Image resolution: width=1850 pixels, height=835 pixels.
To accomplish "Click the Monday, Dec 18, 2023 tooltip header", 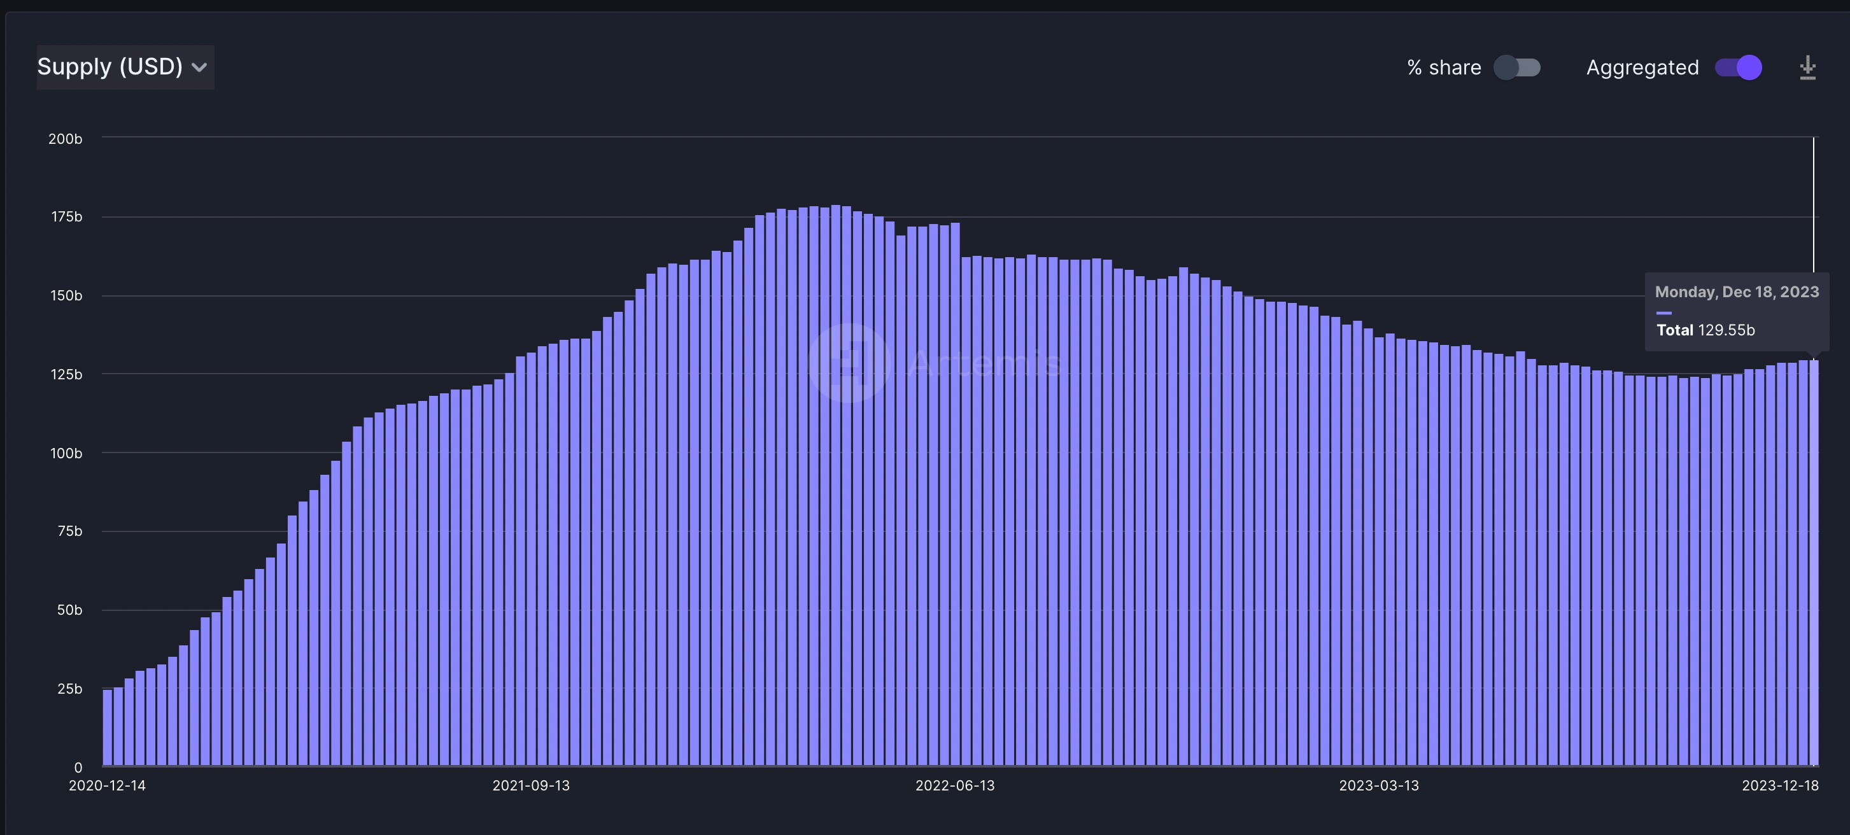I will click(x=1737, y=291).
